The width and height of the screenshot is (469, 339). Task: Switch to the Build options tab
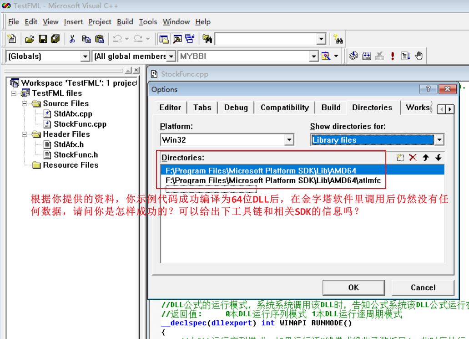tap(331, 108)
